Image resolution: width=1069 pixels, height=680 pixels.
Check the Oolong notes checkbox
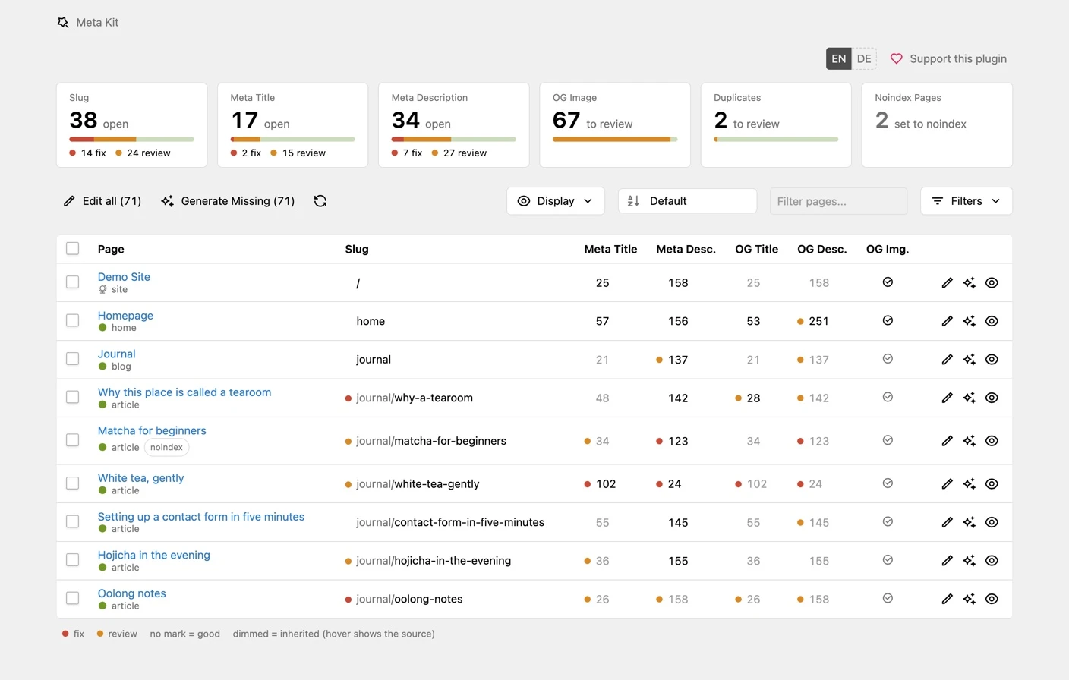(72, 598)
